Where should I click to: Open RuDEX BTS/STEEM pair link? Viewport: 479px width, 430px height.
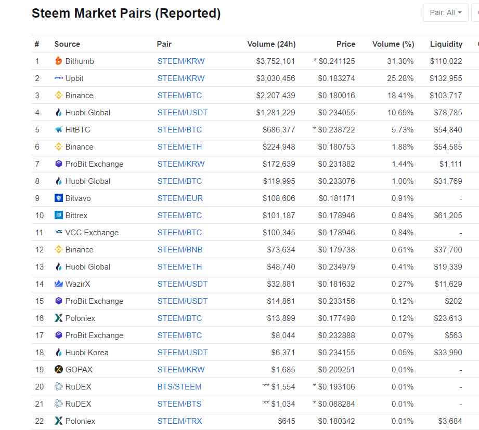(179, 386)
